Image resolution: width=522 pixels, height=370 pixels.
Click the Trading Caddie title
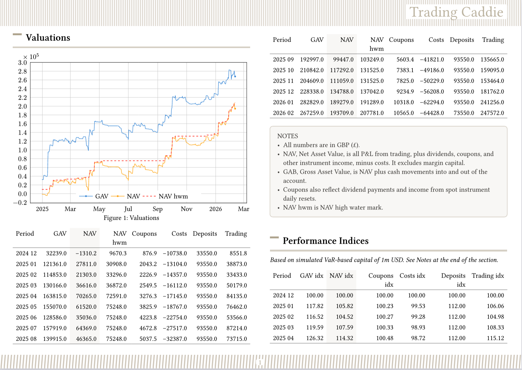(456, 12)
